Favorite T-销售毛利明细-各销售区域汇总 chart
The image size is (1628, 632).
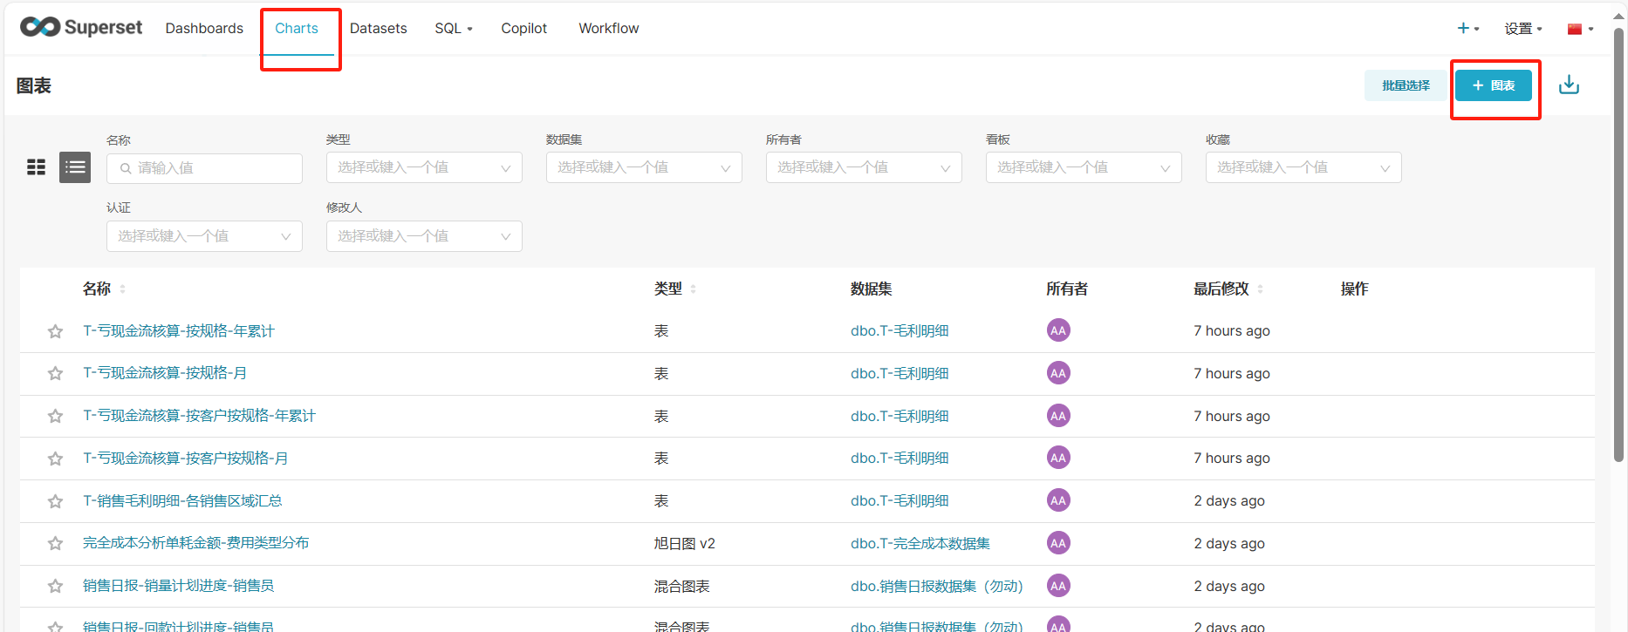(x=55, y=501)
